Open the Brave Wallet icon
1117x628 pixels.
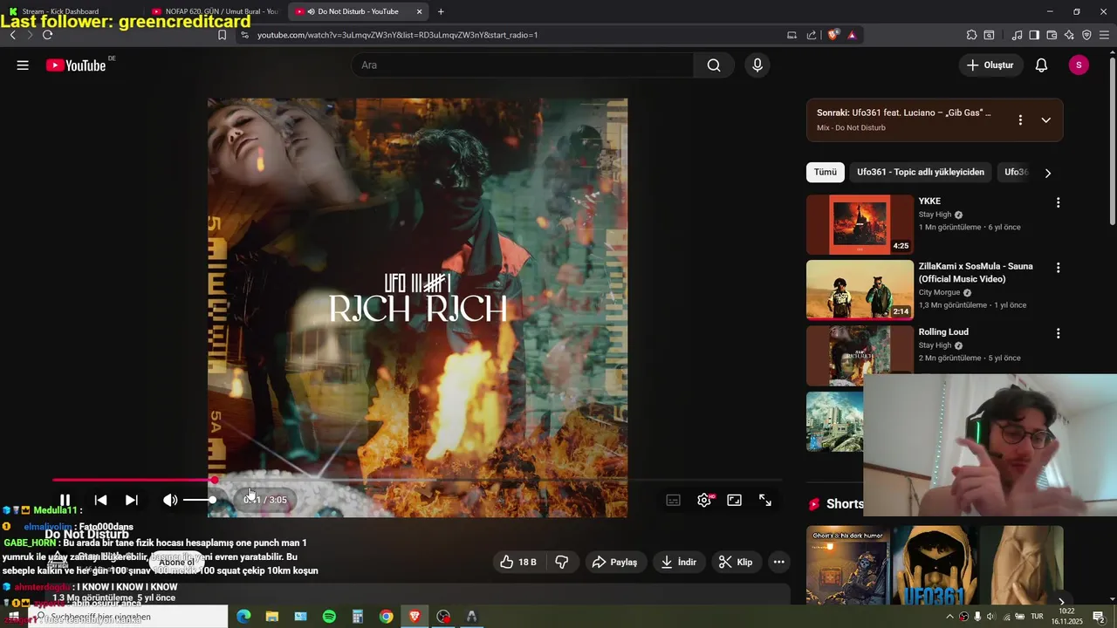click(x=1052, y=35)
